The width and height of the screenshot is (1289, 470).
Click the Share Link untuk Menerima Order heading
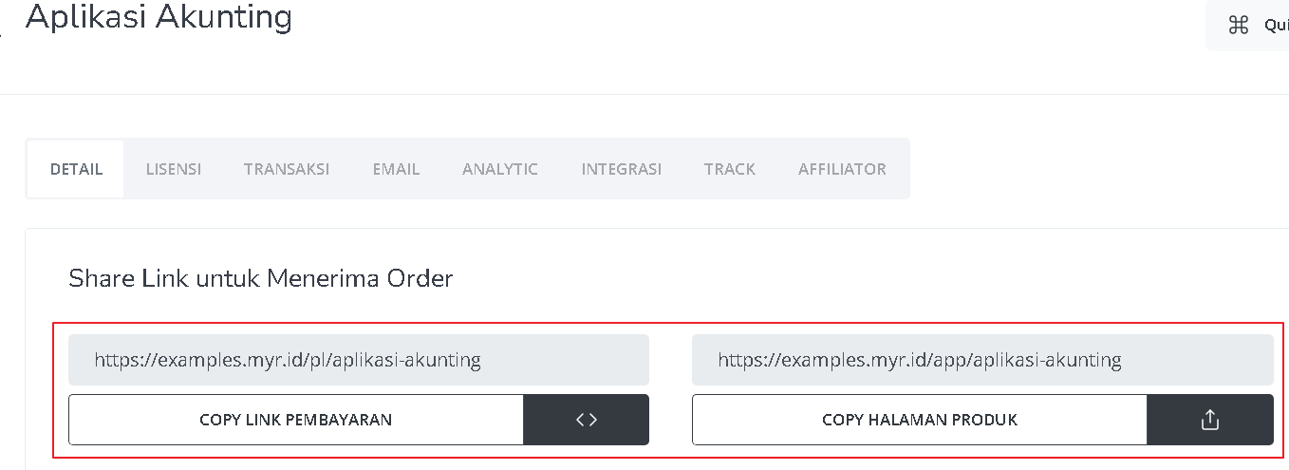pyautogui.click(x=261, y=278)
